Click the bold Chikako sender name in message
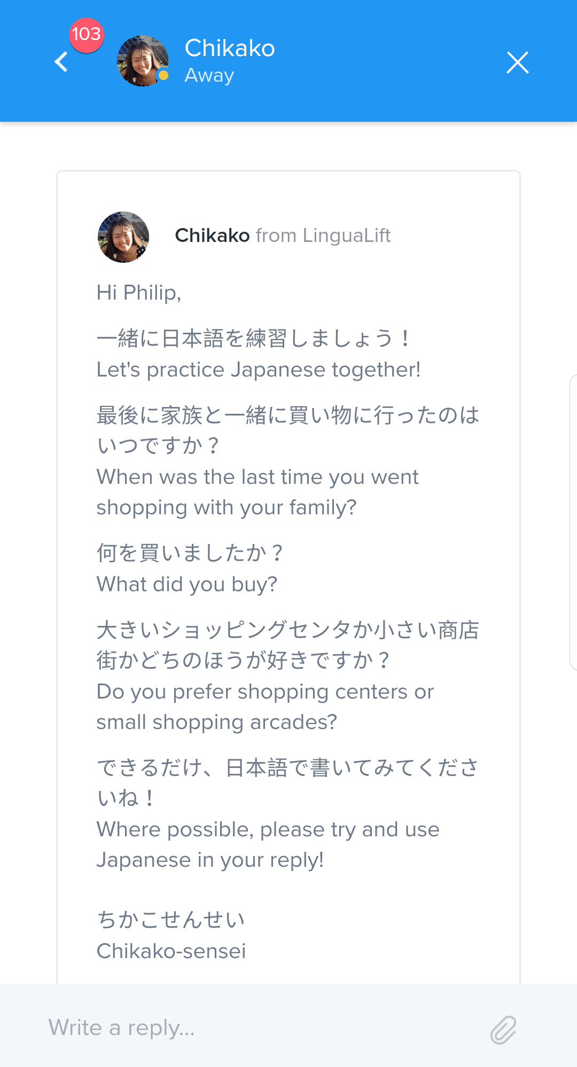This screenshot has width=577, height=1067. (x=212, y=236)
